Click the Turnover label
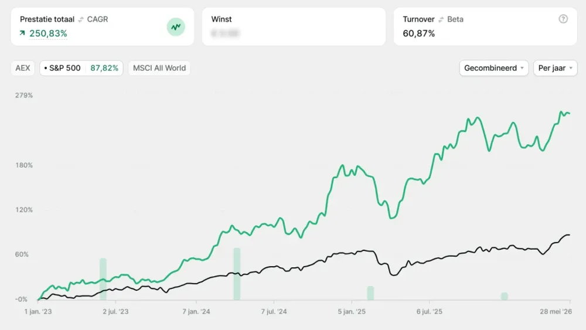This screenshot has width=586, height=330. [x=418, y=19]
